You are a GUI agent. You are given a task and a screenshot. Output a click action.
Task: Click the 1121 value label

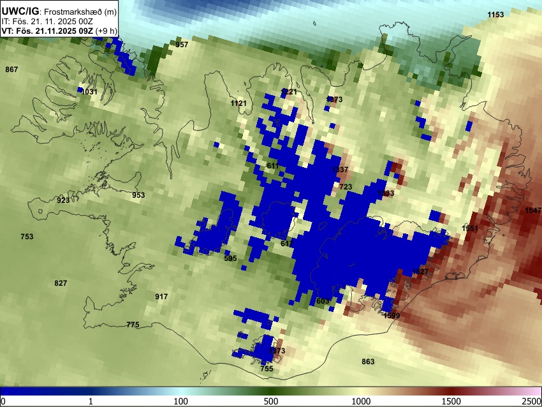click(238, 103)
